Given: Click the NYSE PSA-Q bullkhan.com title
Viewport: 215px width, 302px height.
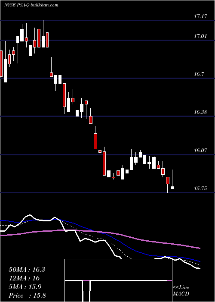Looking at the screenshot, I should pos(31,5).
